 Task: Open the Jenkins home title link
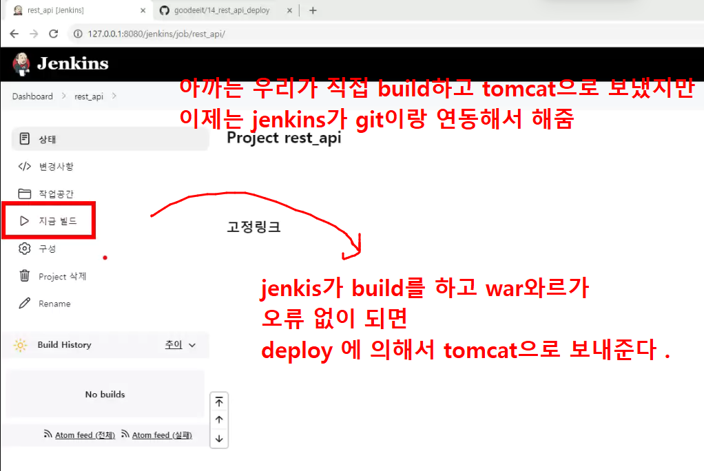click(x=73, y=64)
